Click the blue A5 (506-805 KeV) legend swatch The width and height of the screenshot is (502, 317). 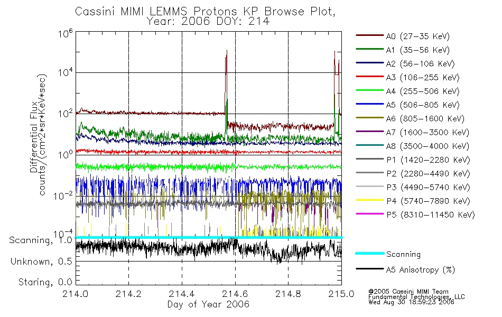click(369, 104)
